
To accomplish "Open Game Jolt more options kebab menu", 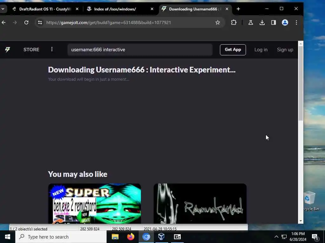I will tap(52, 49).
